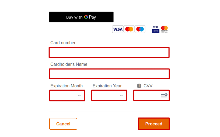Click the Buy with G Pay button
The height and width of the screenshot is (137, 220).
click(x=81, y=17)
